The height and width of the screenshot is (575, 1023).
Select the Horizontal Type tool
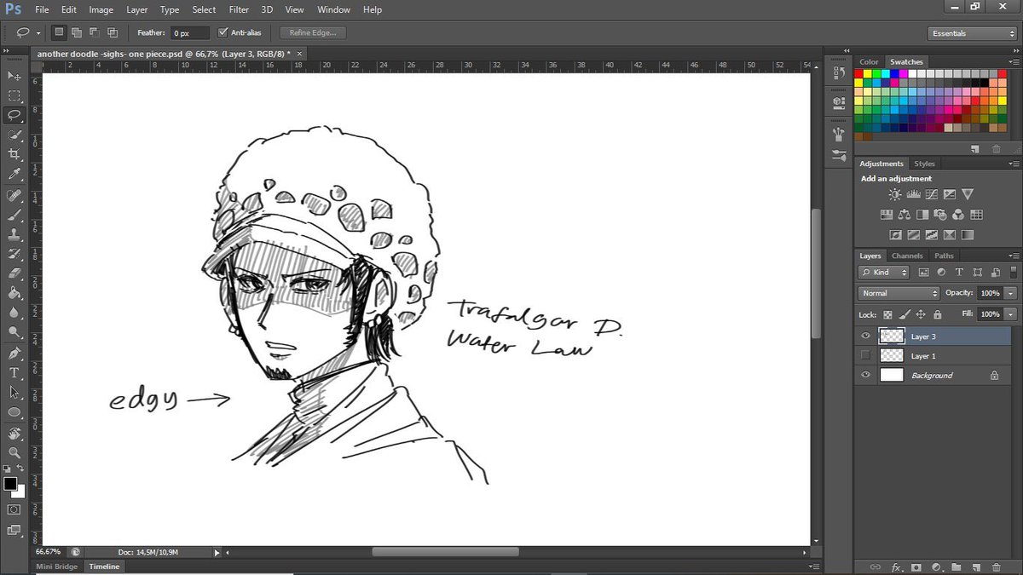tap(14, 373)
